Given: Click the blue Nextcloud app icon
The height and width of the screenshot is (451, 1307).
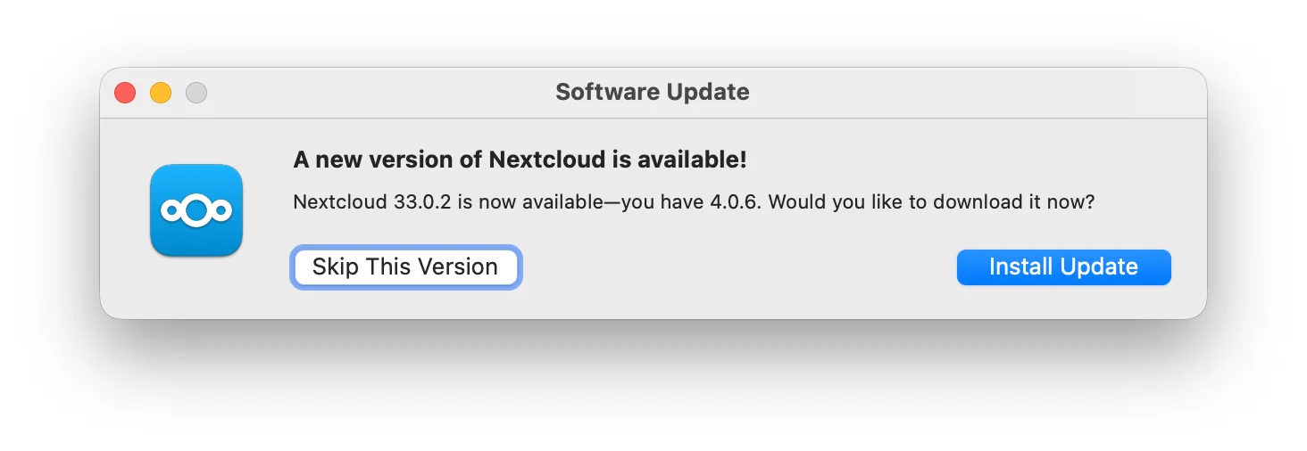Looking at the screenshot, I should (x=196, y=210).
